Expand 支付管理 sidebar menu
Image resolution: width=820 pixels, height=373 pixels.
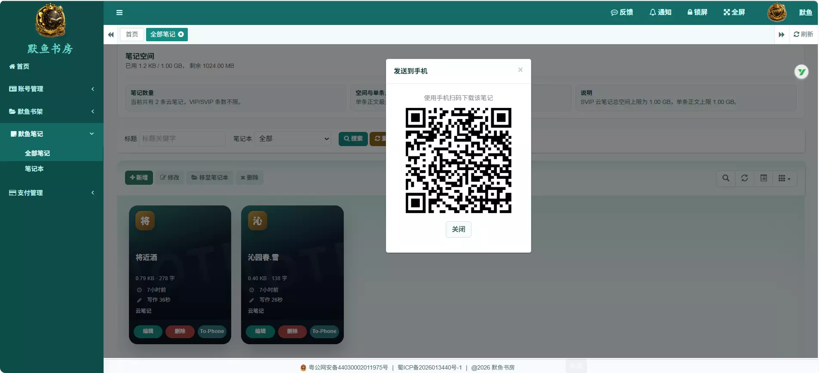click(x=52, y=193)
